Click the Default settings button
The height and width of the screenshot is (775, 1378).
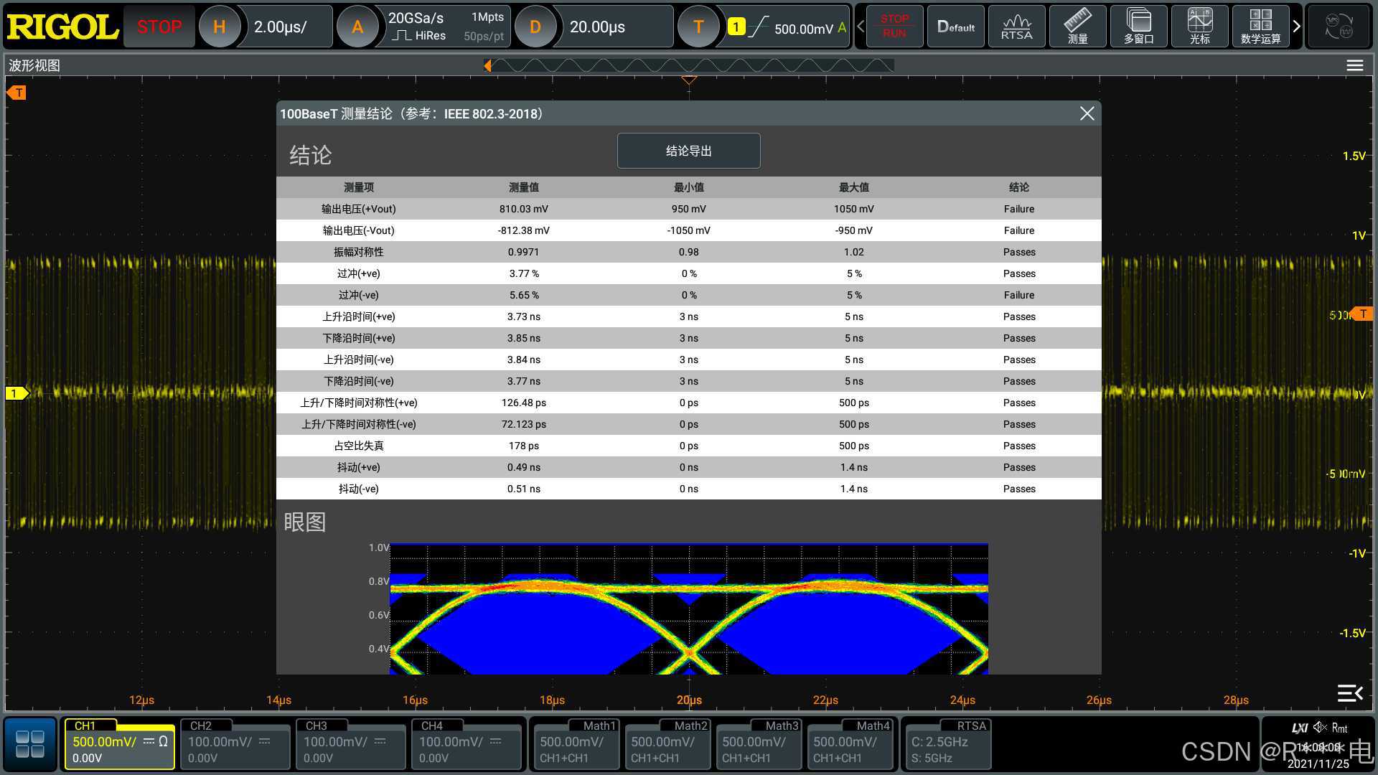(x=955, y=27)
